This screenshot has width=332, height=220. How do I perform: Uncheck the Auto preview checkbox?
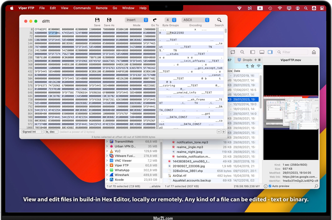pyautogui.click(x=270, y=186)
